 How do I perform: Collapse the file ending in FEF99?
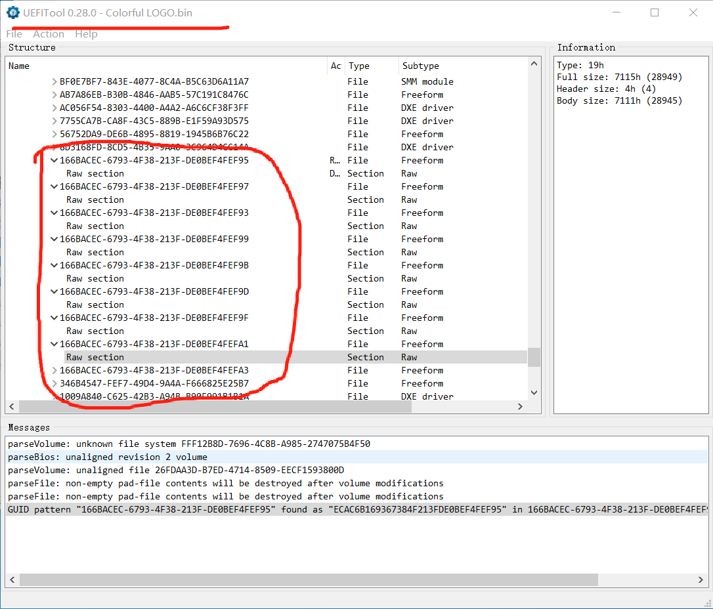click(x=54, y=240)
